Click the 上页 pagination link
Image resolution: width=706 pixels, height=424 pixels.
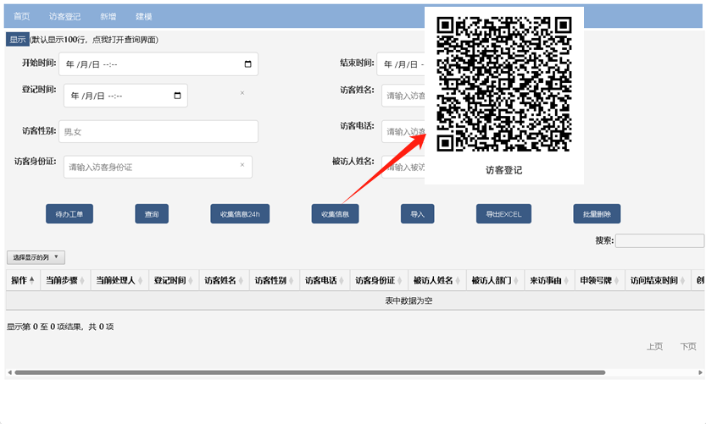coord(654,346)
